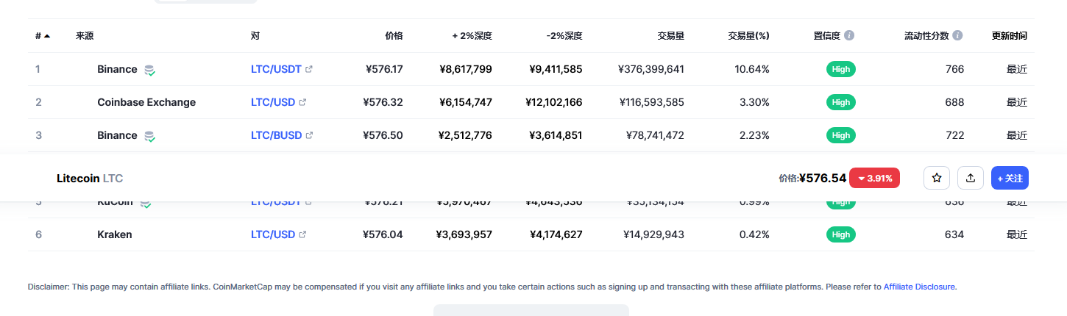1067x316 pixels.
Task: Click the green High badge in Coinbase row
Action: pyautogui.click(x=841, y=102)
